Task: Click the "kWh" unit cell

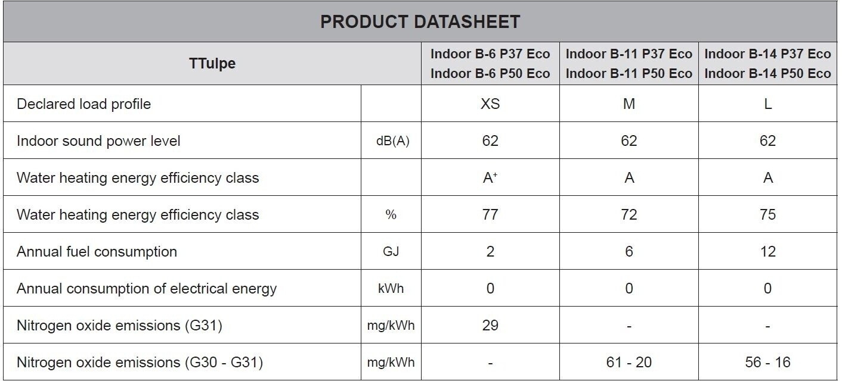Action: coord(391,289)
